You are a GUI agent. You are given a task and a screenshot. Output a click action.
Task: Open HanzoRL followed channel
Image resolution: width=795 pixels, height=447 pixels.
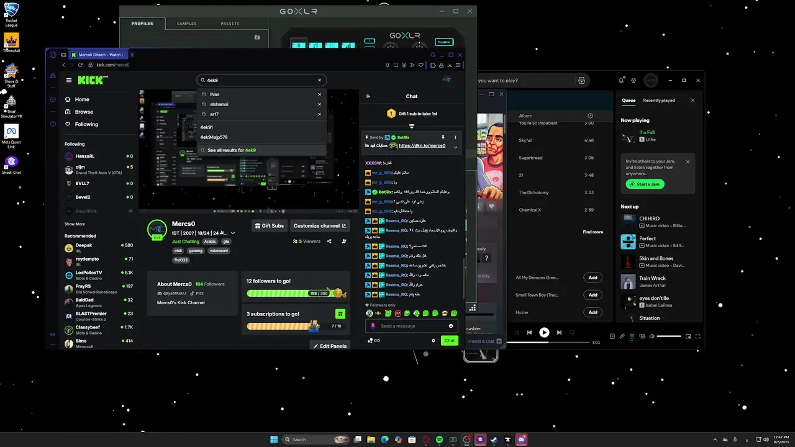point(98,156)
